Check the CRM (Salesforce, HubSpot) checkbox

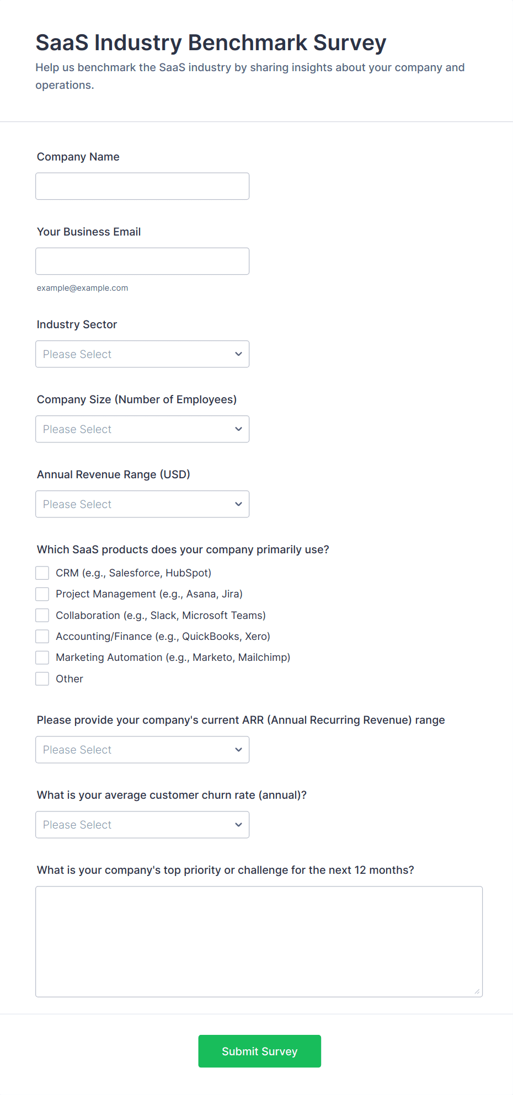click(42, 573)
